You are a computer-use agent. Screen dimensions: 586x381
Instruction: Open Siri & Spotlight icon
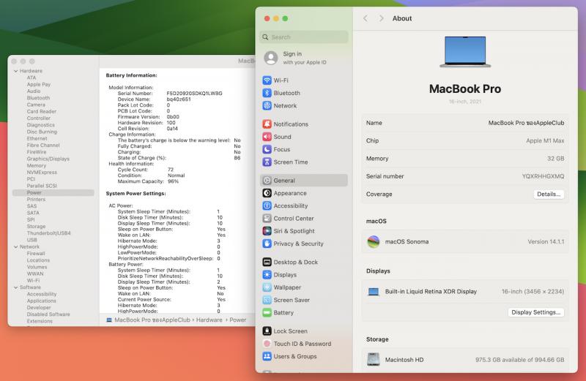[267, 231]
